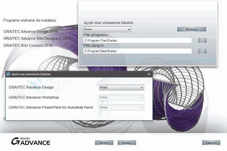
Task: Click GRAITEC Advance PowerPack for Autodesk Revit label
Action: 51,107
